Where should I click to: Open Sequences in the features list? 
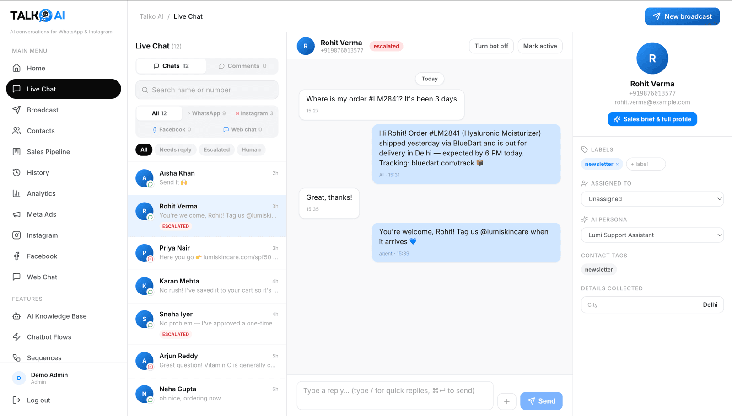pyautogui.click(x=64, y=357)
